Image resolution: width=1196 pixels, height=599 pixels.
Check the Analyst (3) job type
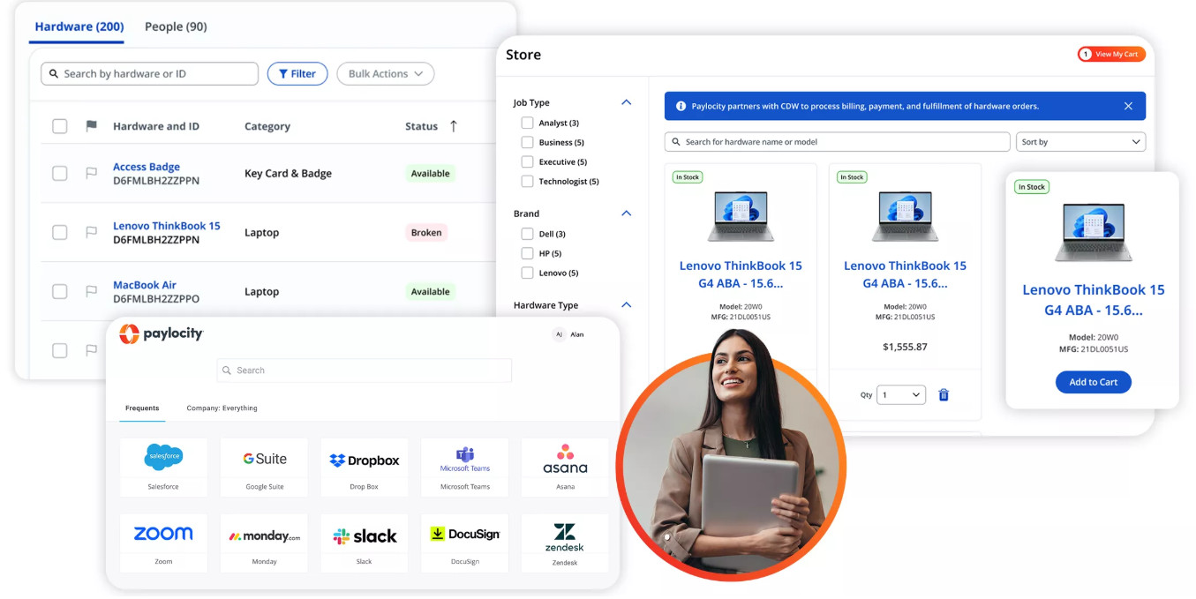pyautogui.click(x=527, y=123)
